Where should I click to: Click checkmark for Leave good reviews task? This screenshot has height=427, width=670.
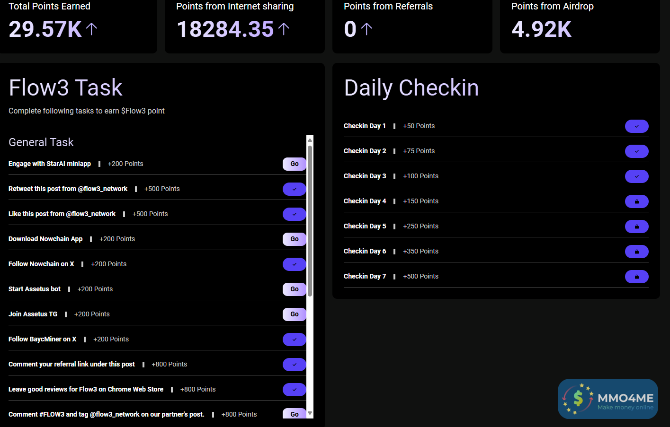coord(295,390)
